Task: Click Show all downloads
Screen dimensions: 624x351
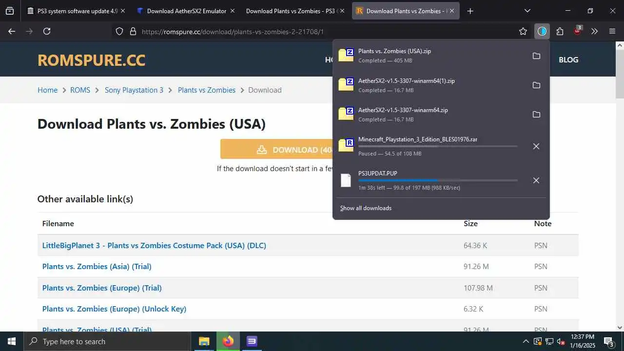Action: click(x=366, y=208)
